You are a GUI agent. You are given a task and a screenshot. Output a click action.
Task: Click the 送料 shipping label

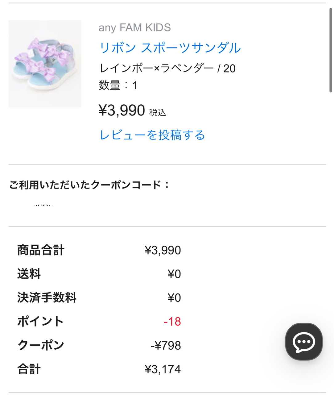pos(29,274)
